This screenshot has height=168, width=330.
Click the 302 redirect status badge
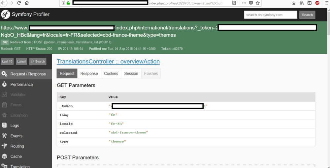pos(5,42)
